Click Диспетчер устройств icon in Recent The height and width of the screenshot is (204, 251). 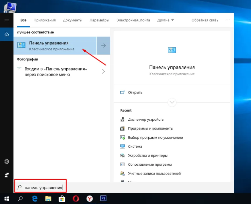click(x=122, y=119)
